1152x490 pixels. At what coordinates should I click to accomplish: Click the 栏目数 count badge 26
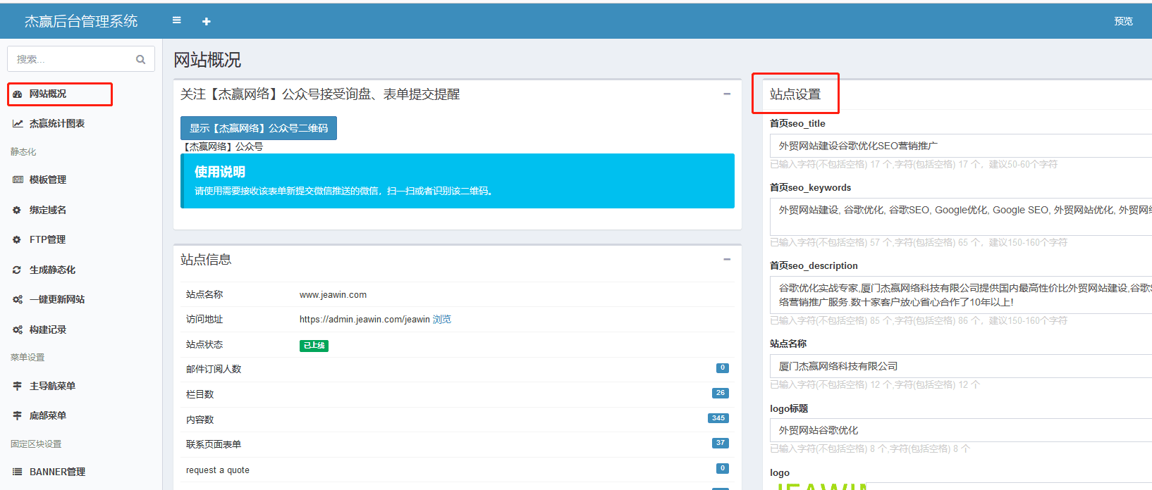720,394
